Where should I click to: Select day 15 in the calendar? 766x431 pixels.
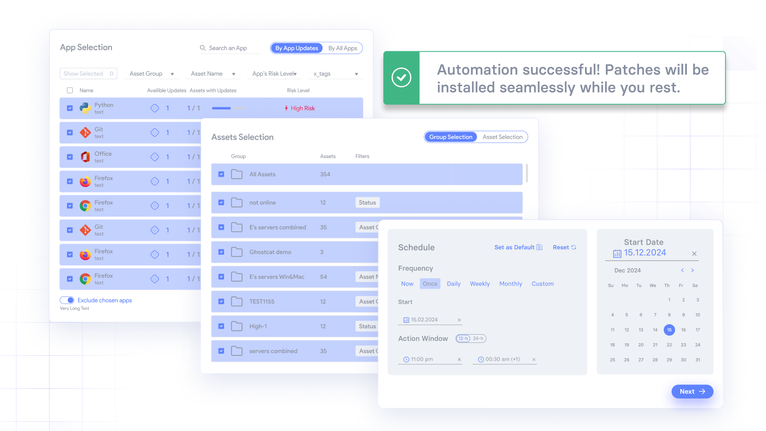[669, 330]
